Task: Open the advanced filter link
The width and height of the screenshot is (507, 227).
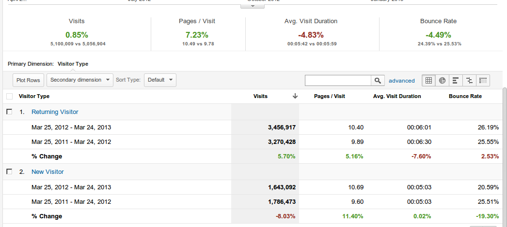Action: tap(401, 81)
